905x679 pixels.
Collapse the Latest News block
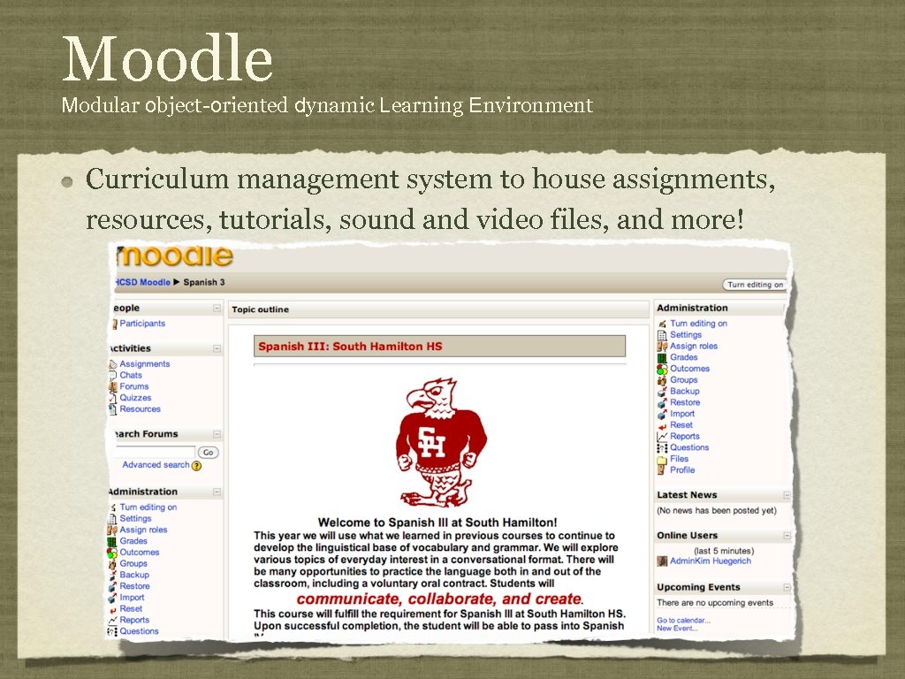click(x=787, y=495)
